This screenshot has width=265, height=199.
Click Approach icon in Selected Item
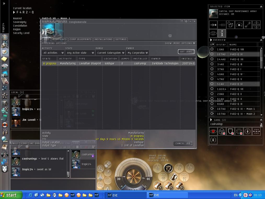click(213, 25)
